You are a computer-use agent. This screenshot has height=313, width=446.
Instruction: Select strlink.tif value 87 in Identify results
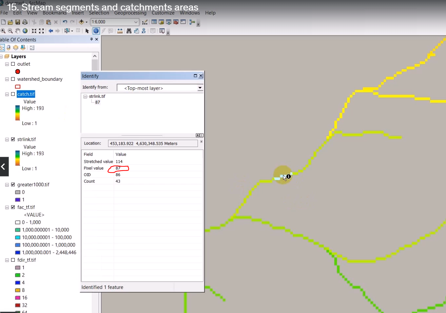tap(97, 102)
